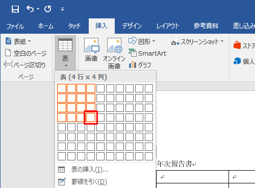The width and height of the screenshot is (255, 188).
Task: Choose 表の挿入(I)... menu entry
Action: click(105, 170)
